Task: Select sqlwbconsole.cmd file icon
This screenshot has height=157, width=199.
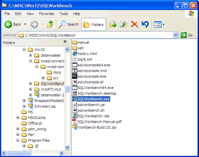Action: tap(75, 71)
